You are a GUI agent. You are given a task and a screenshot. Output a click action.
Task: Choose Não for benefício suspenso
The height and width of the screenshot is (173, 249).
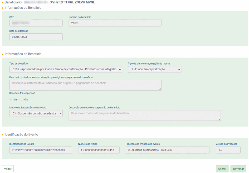(x=21, y=99)
